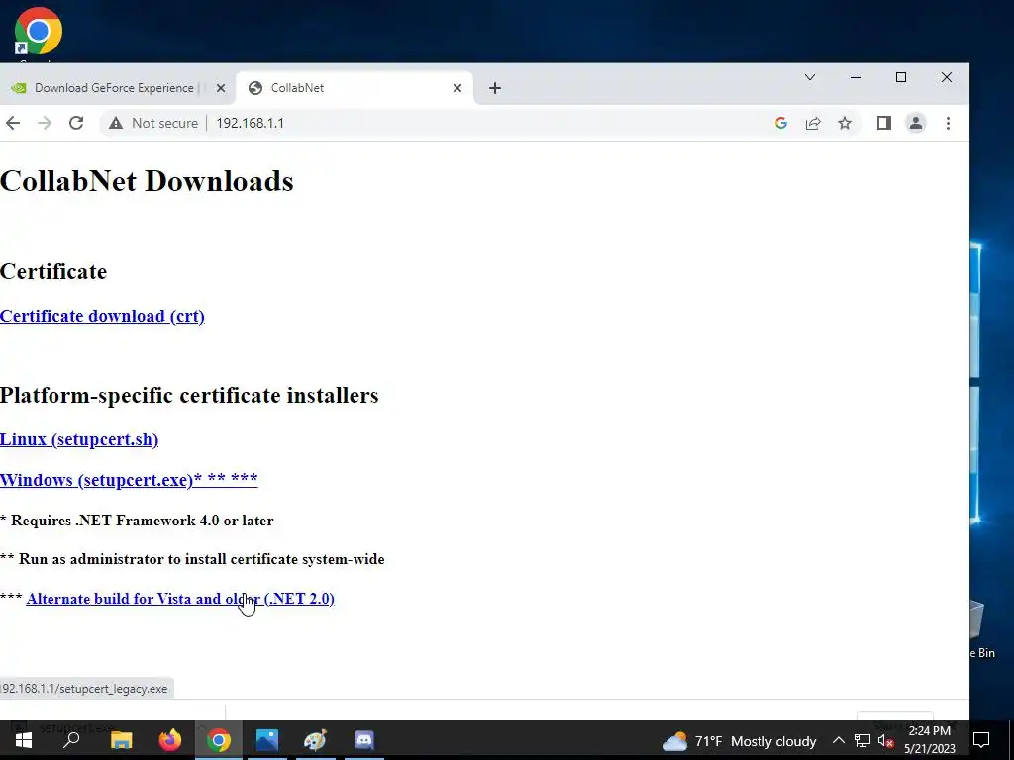The height and width of the screenshot is (760, 1014).
Task: Go back to the previous page
Action: (x=13, y=123)
